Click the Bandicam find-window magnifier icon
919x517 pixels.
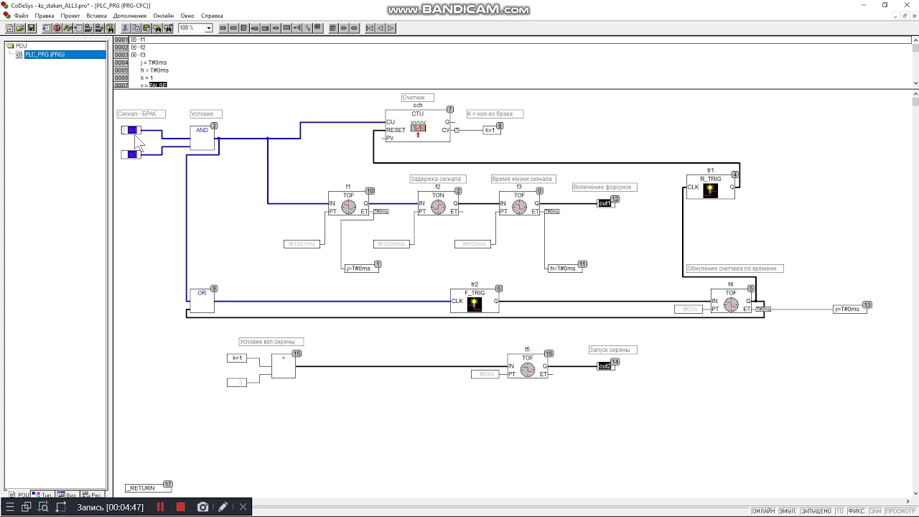[43, 507]
